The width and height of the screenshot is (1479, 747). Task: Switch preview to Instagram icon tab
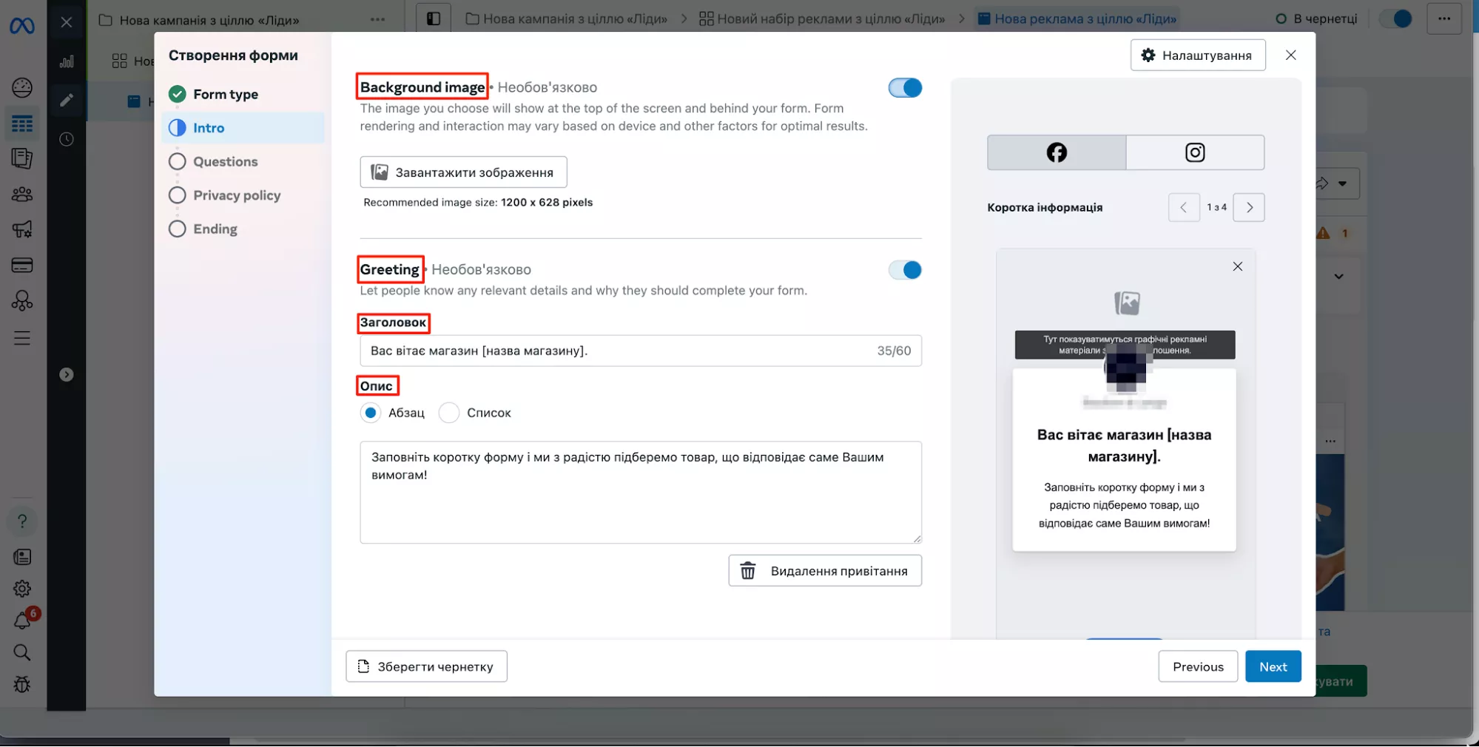click(x=1194, y=152)
